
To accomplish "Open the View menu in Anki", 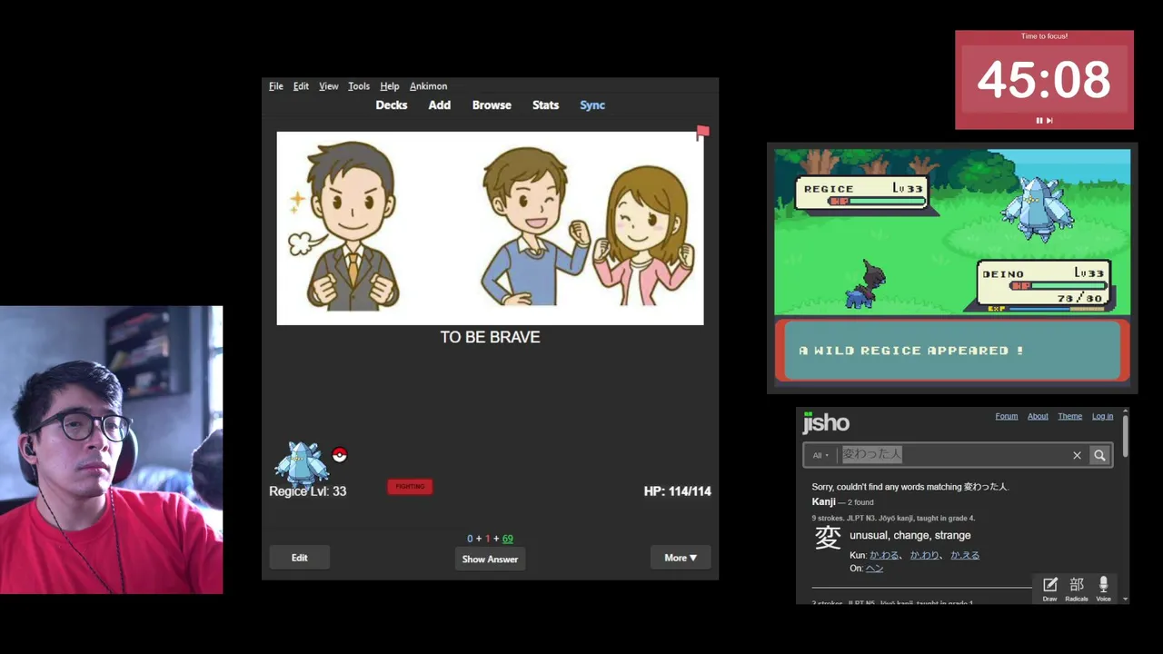I will [x=329, y=86].
